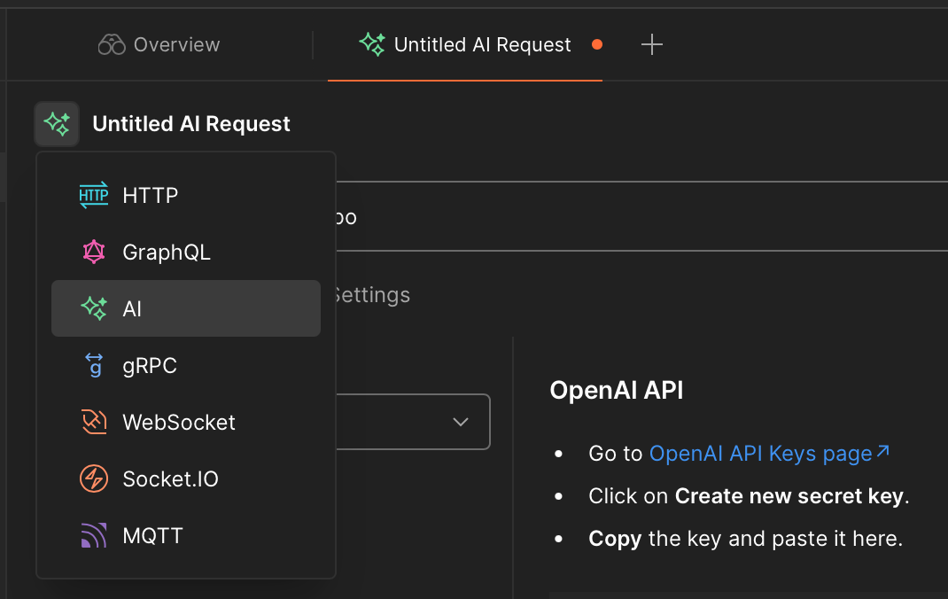Viewport: 948px width, 599px height.
Task: Click the Socket.IO lightning icon
Action: (x=94, y=479)
